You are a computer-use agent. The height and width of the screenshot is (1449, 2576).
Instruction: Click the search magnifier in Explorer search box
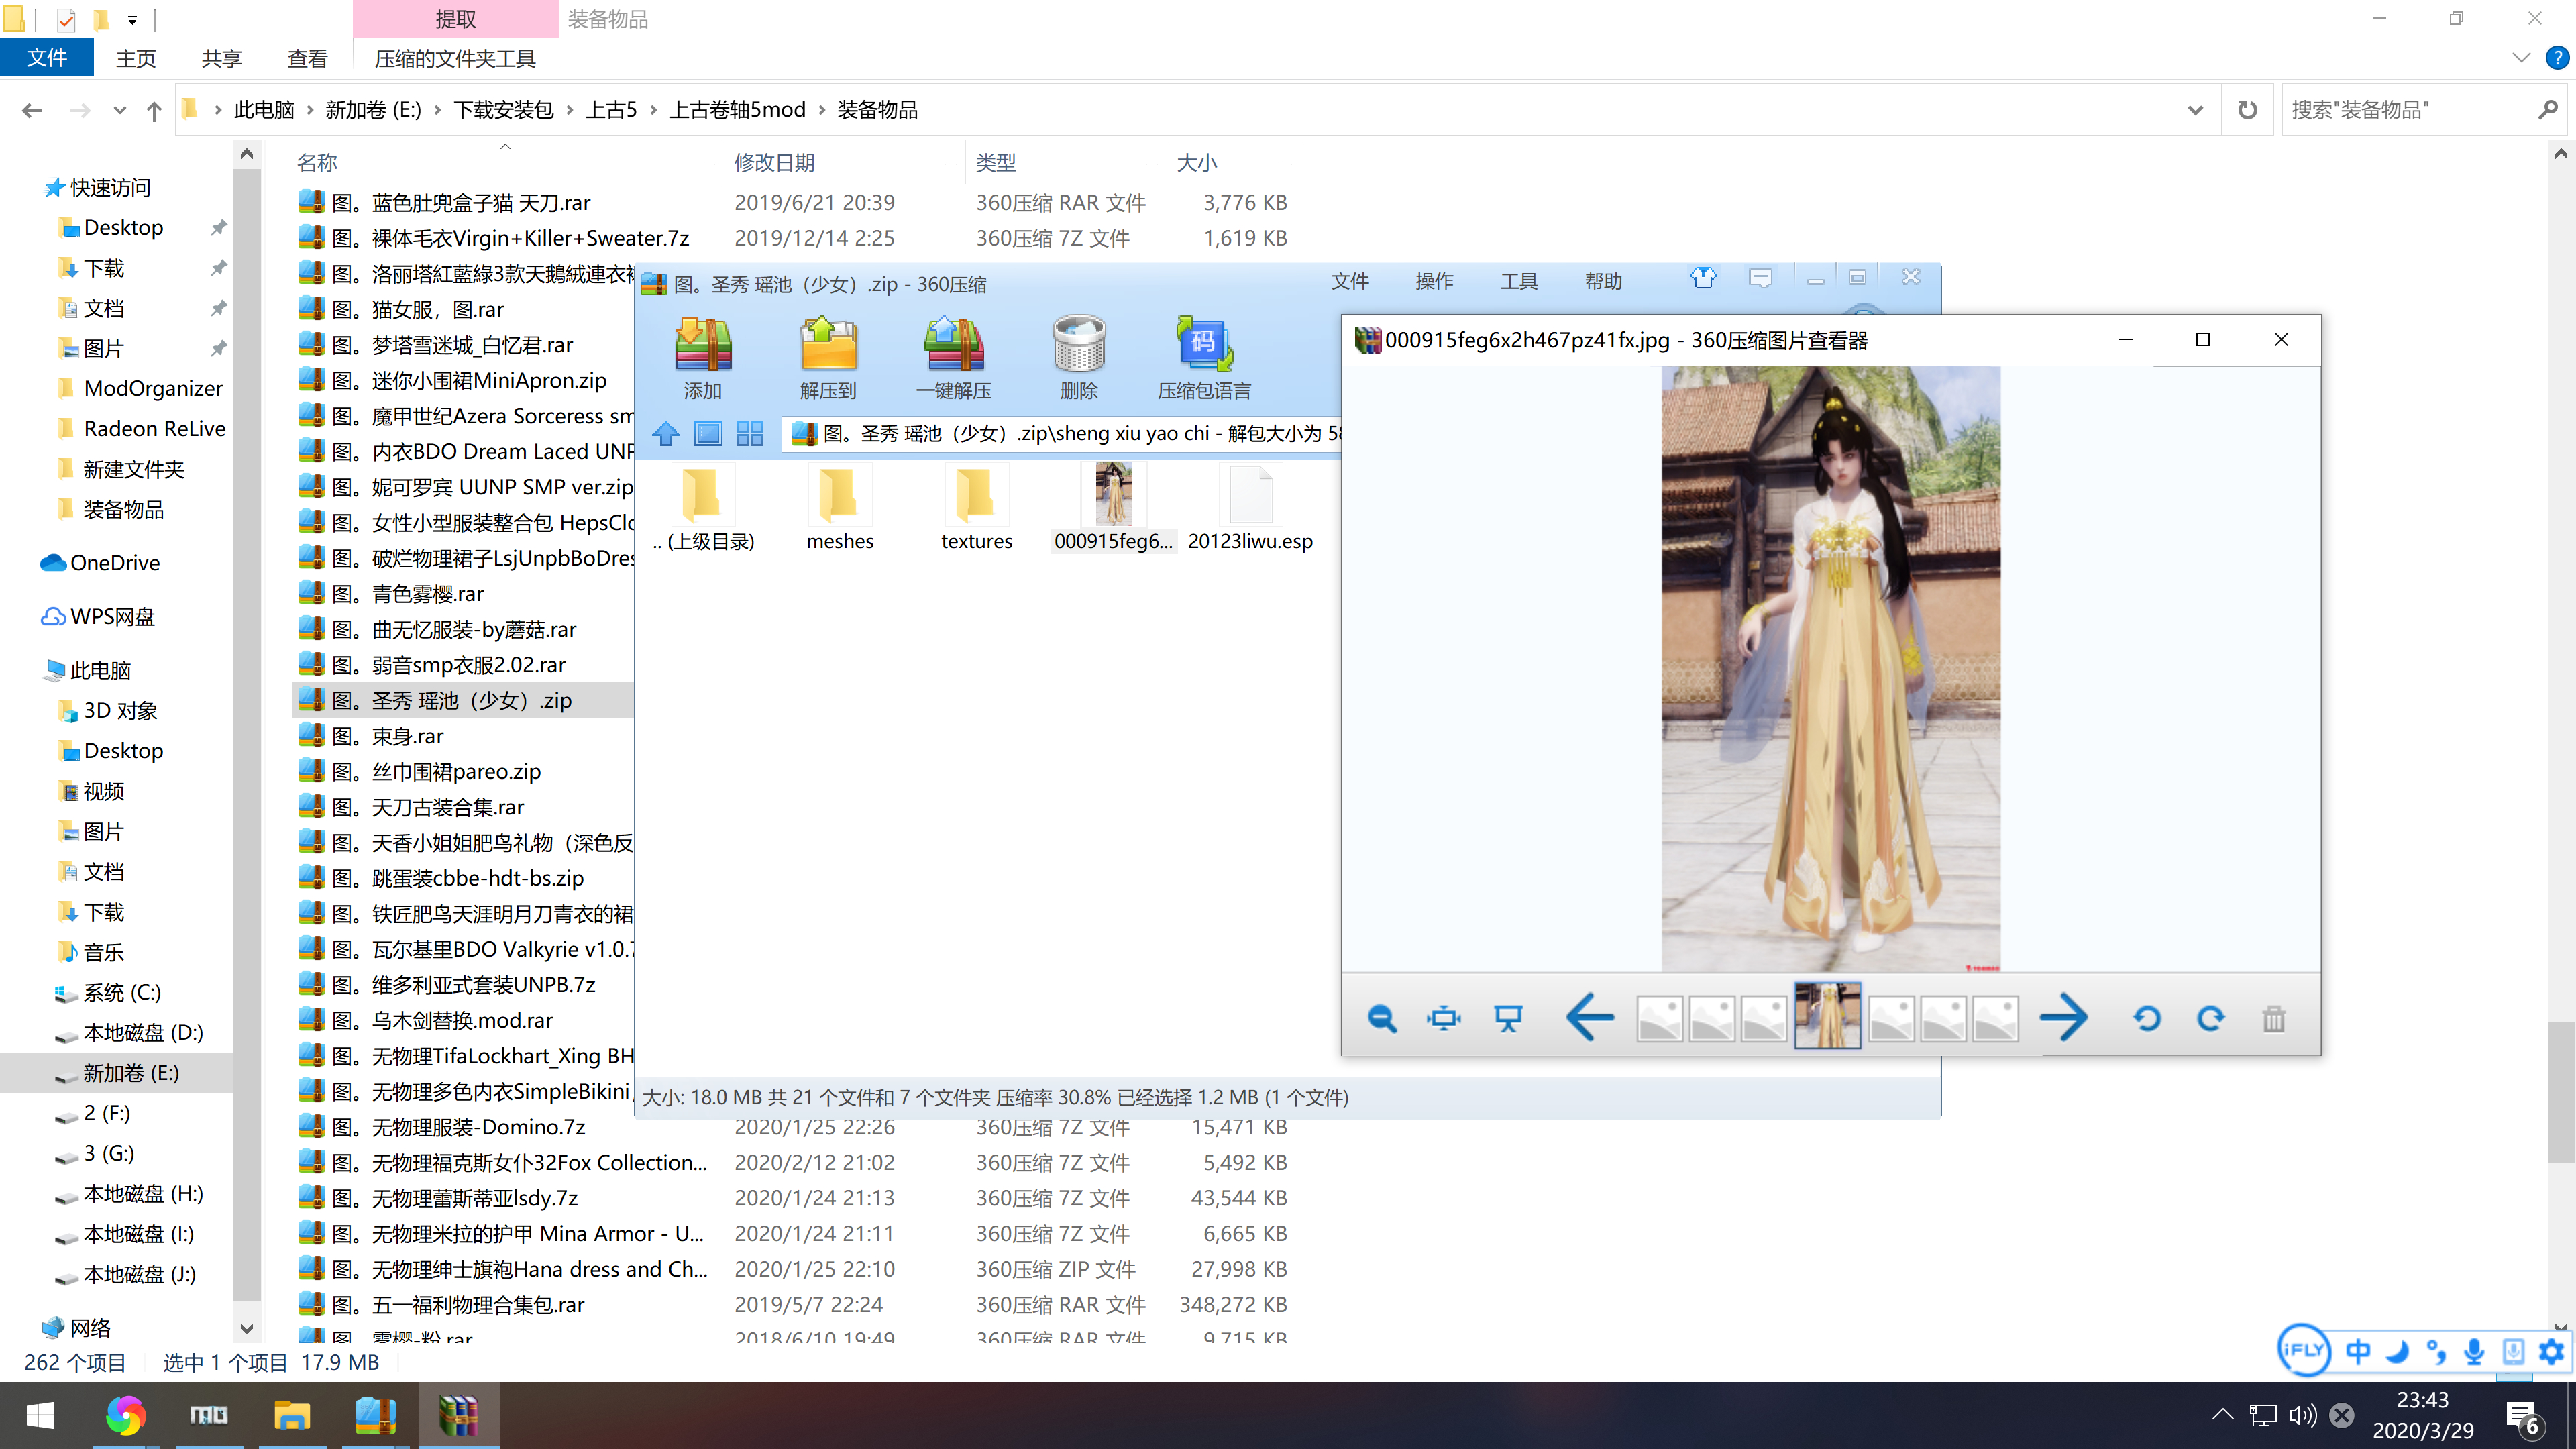click(x=2547, y=109)
